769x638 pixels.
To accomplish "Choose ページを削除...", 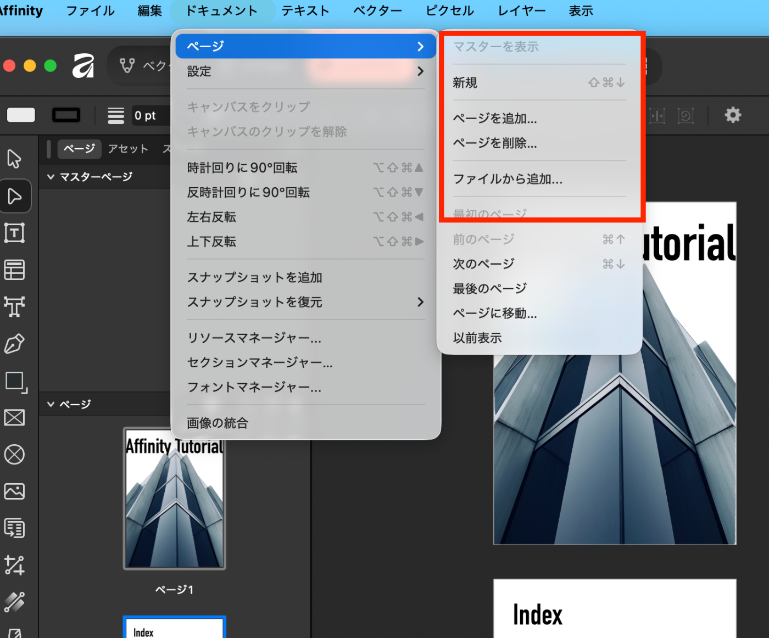I will pyautogui.click(x=539, y=143).
